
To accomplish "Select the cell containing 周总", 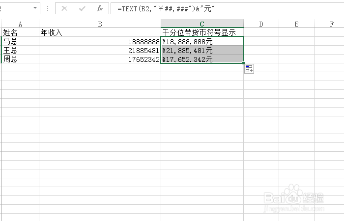I will coord(21,59).
